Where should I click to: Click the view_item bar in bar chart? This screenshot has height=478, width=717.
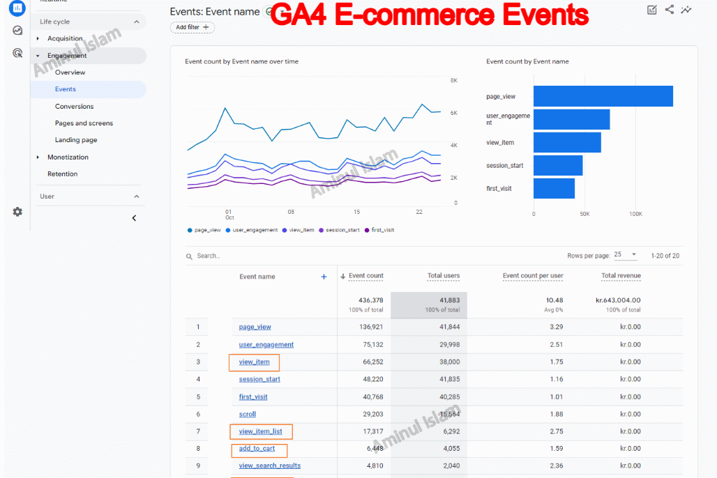567,142
